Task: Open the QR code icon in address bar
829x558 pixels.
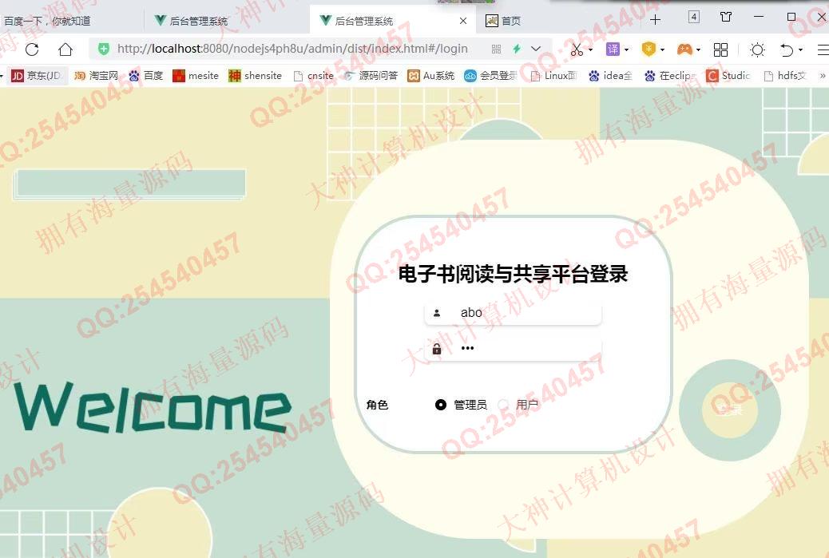Action: [496, 49]
